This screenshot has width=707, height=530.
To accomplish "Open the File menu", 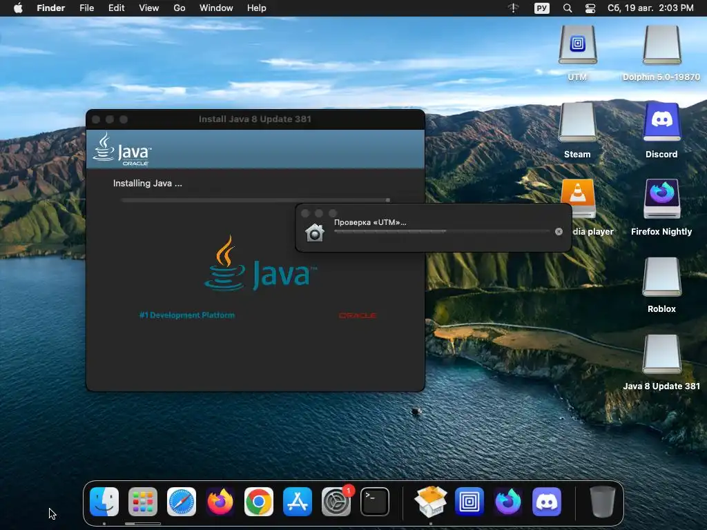I will tap(86, 8).
